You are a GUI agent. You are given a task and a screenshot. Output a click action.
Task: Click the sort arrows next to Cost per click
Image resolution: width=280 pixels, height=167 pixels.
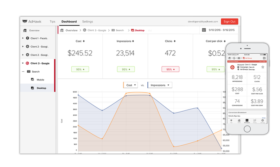[225, 41]
